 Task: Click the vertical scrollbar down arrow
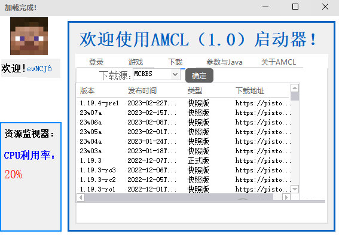(x=295, y=189)
